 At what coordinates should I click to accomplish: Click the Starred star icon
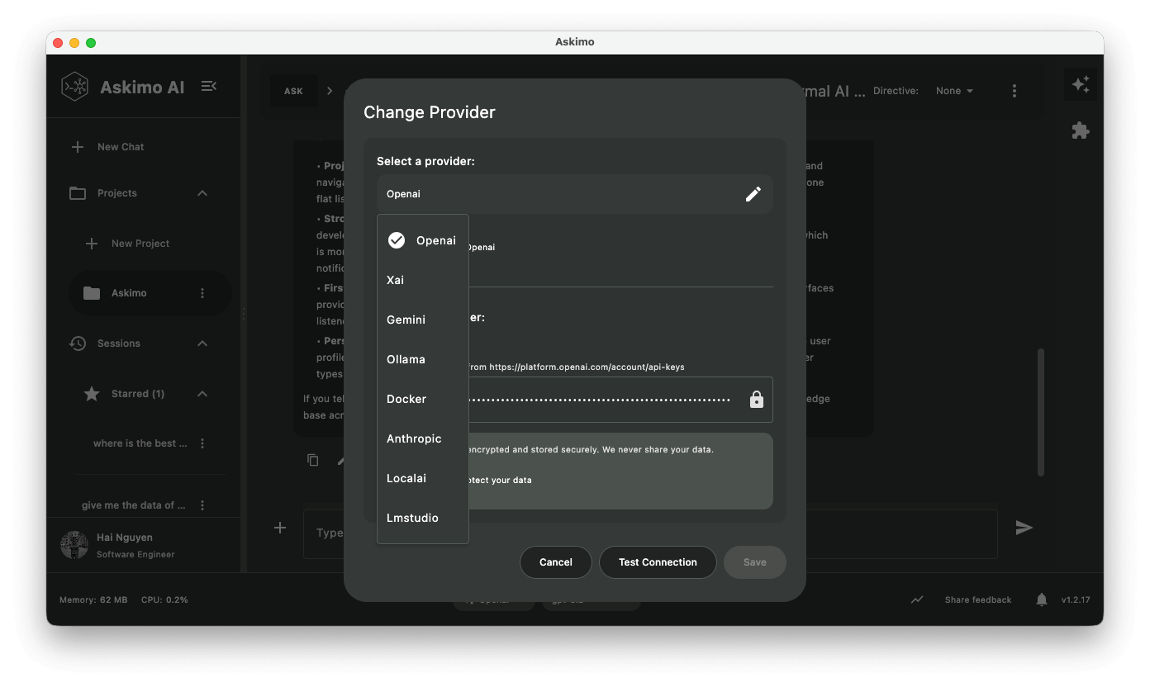pyautogui.click(x=92, y=394)
